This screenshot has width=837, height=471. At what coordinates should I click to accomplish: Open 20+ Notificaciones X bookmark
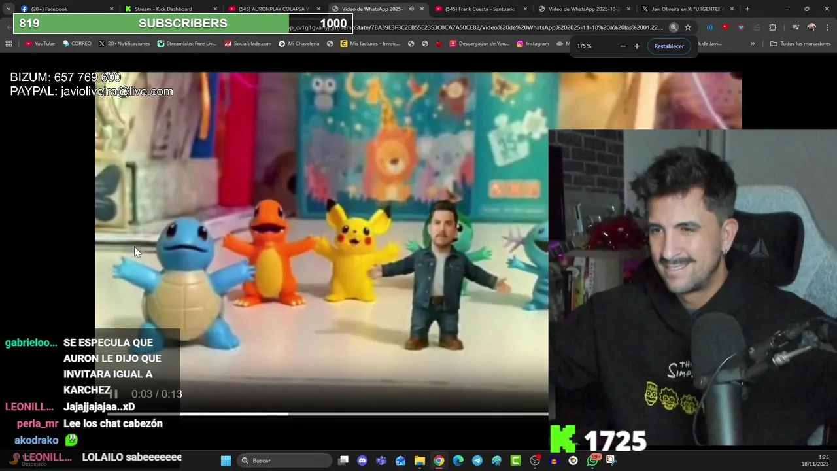pos(124,44)
